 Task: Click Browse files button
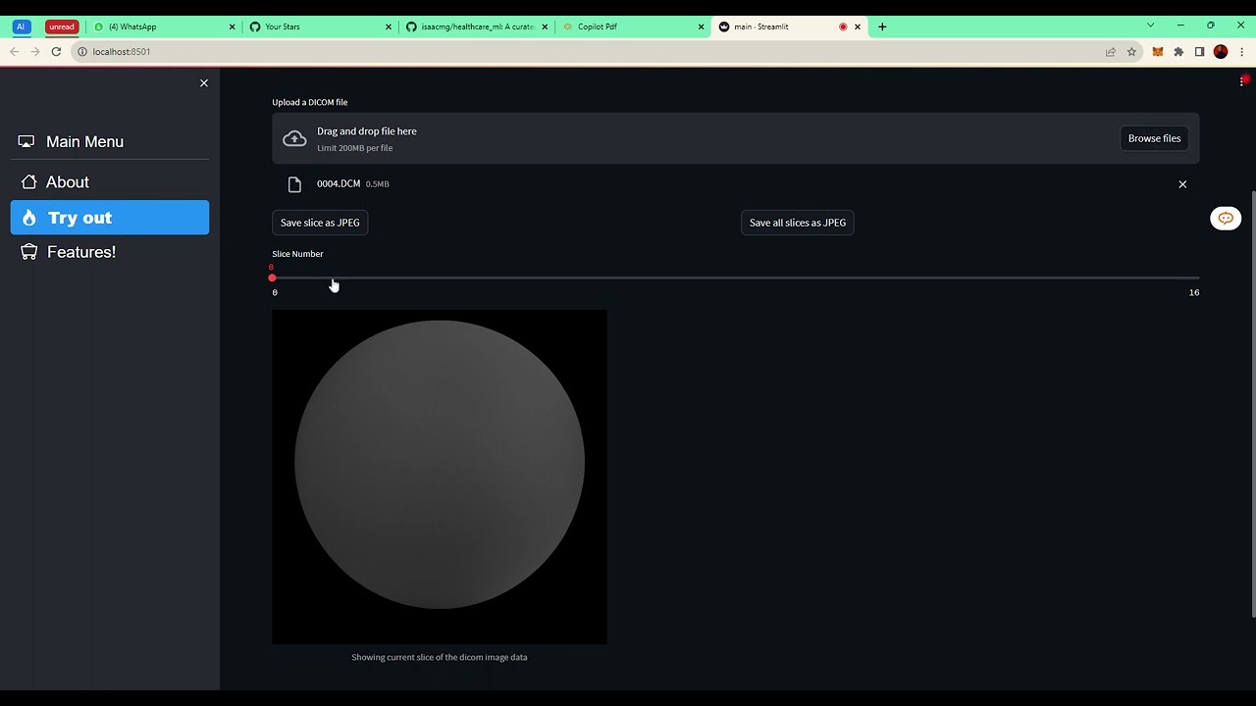point(1154,138)
